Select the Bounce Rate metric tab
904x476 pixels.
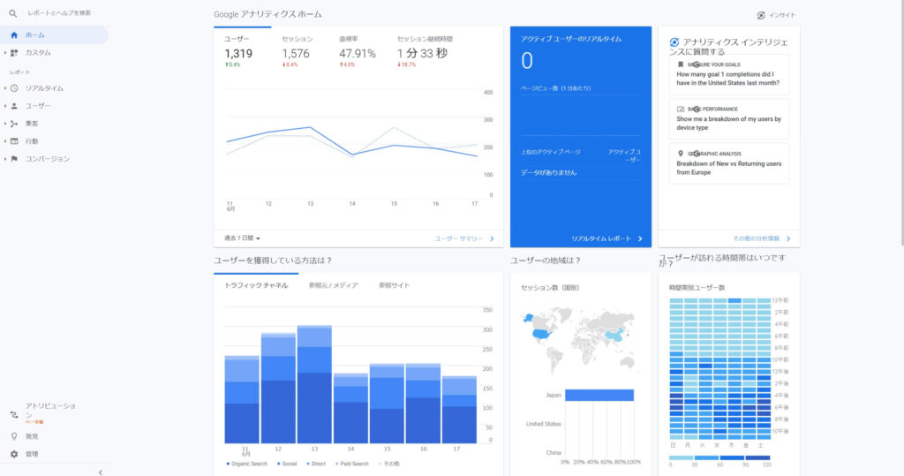tap(358, 51)
